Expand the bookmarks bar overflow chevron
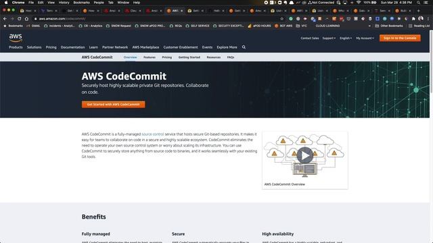The image size is (433, 243). pyautogui.click(x=369, y=26)
